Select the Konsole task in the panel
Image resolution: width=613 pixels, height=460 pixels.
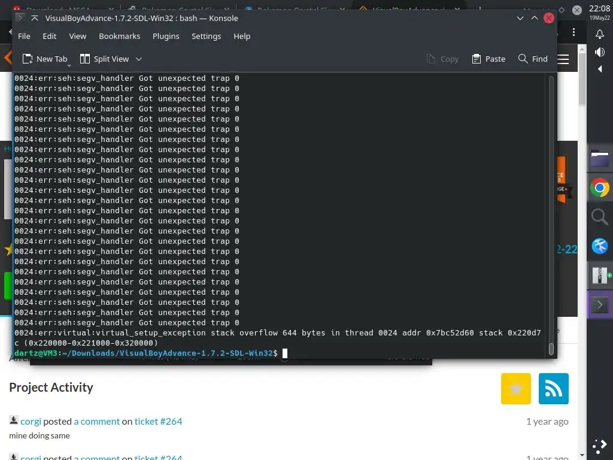[600, 305]
